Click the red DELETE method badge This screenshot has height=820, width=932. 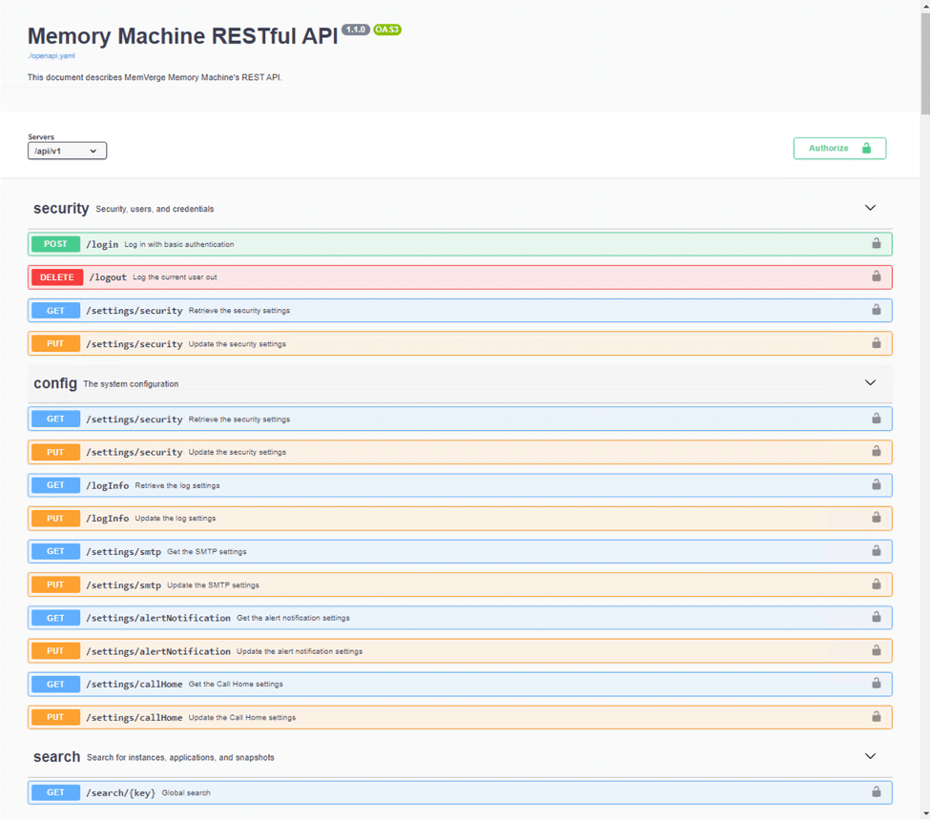pos(57,277)
